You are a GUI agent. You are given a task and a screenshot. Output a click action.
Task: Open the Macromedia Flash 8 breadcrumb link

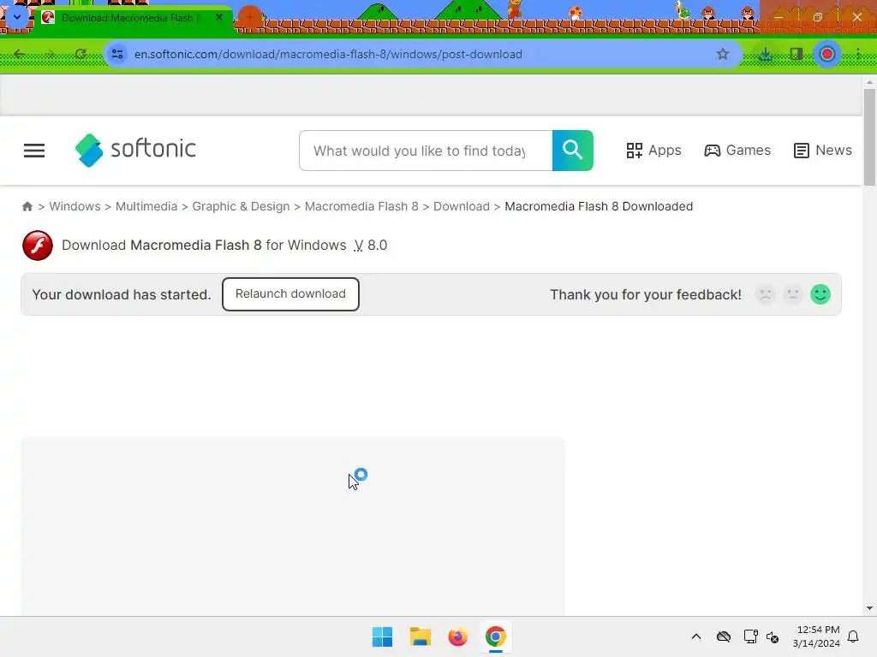click(361, 206)
